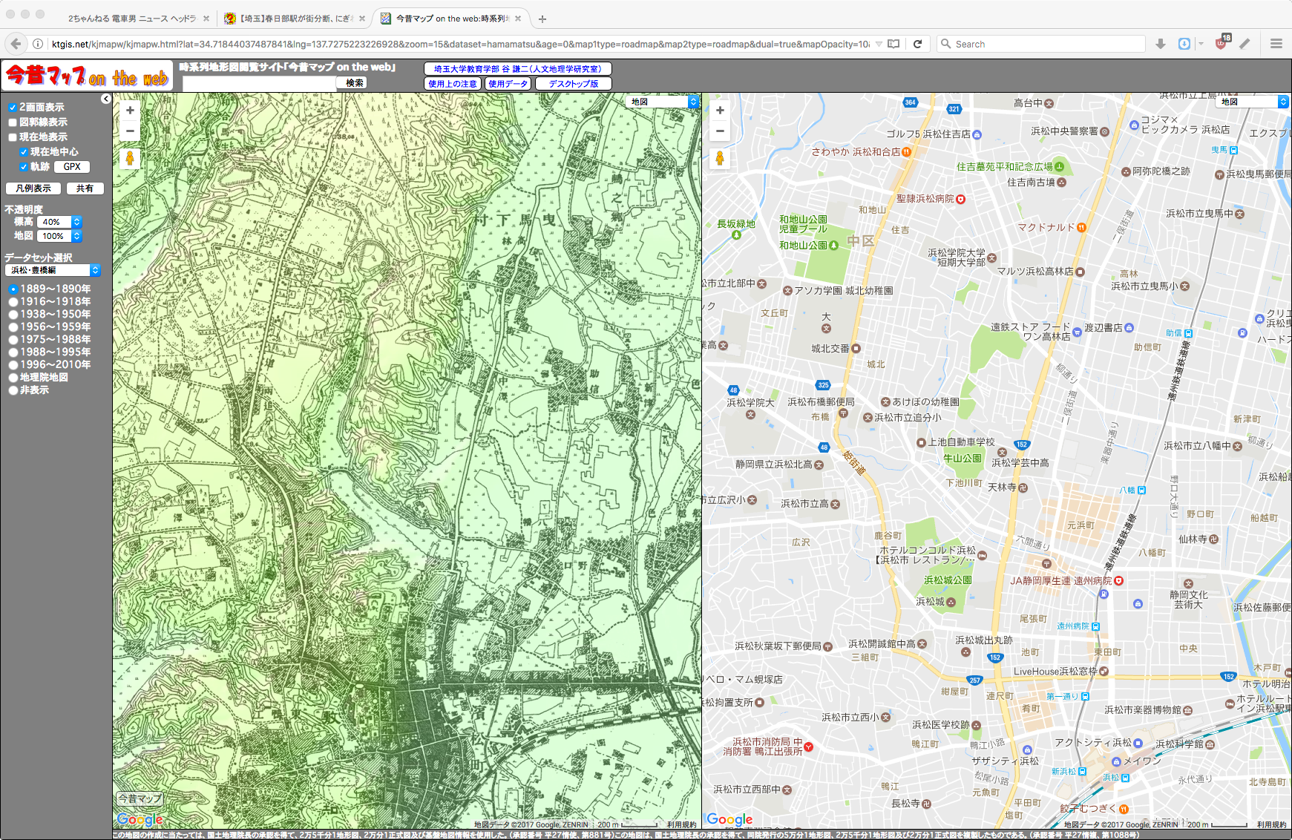Select the 1956~1959年 map period
The width and height of the screenshot is (1292, 840).
[13, 327]
